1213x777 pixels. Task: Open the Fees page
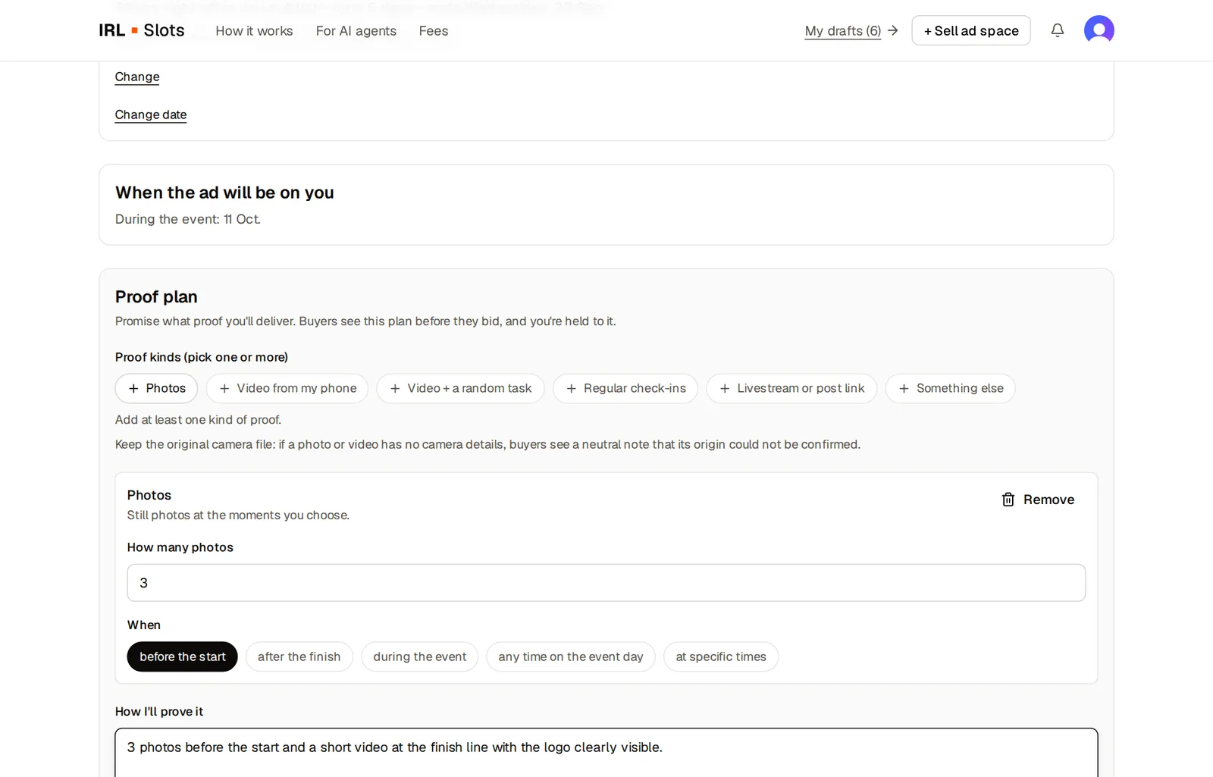434,31
